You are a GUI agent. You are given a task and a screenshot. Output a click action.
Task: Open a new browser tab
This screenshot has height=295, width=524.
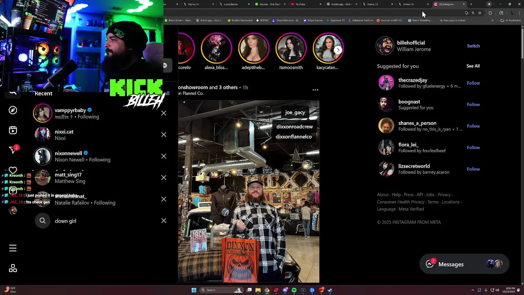pos(471,4)
